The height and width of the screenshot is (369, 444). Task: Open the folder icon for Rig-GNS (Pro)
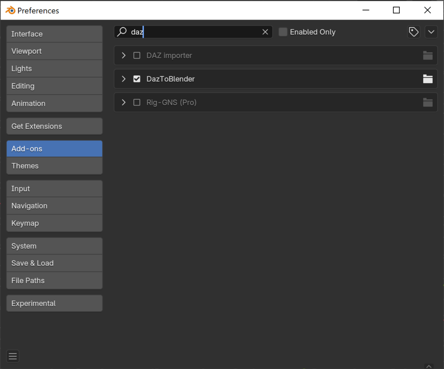tap(428, 102)
